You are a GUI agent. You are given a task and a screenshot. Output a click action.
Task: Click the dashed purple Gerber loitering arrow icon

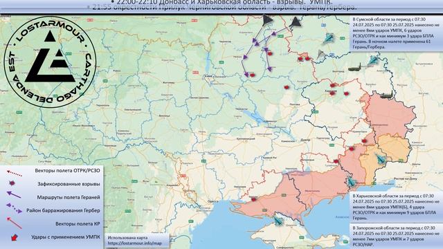(14, 208)
